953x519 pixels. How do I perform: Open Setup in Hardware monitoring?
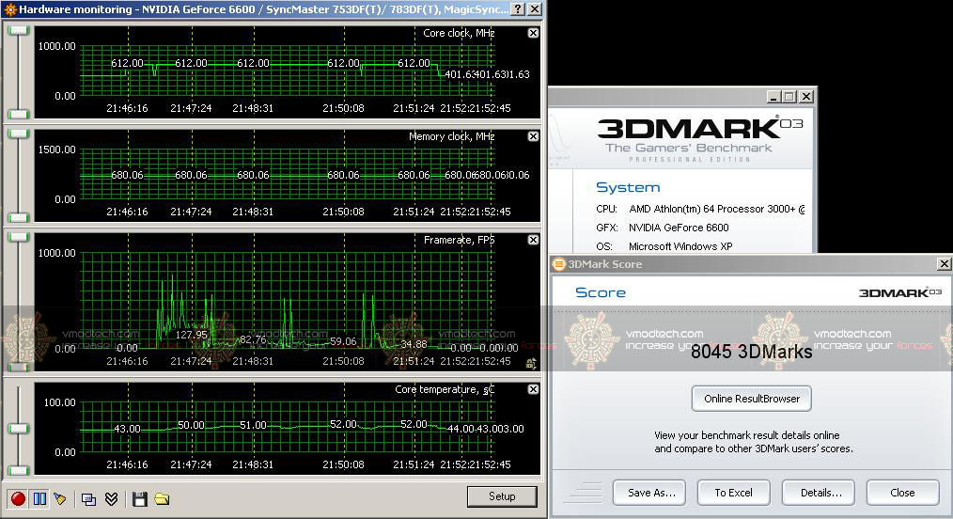[x=502, y=496]
